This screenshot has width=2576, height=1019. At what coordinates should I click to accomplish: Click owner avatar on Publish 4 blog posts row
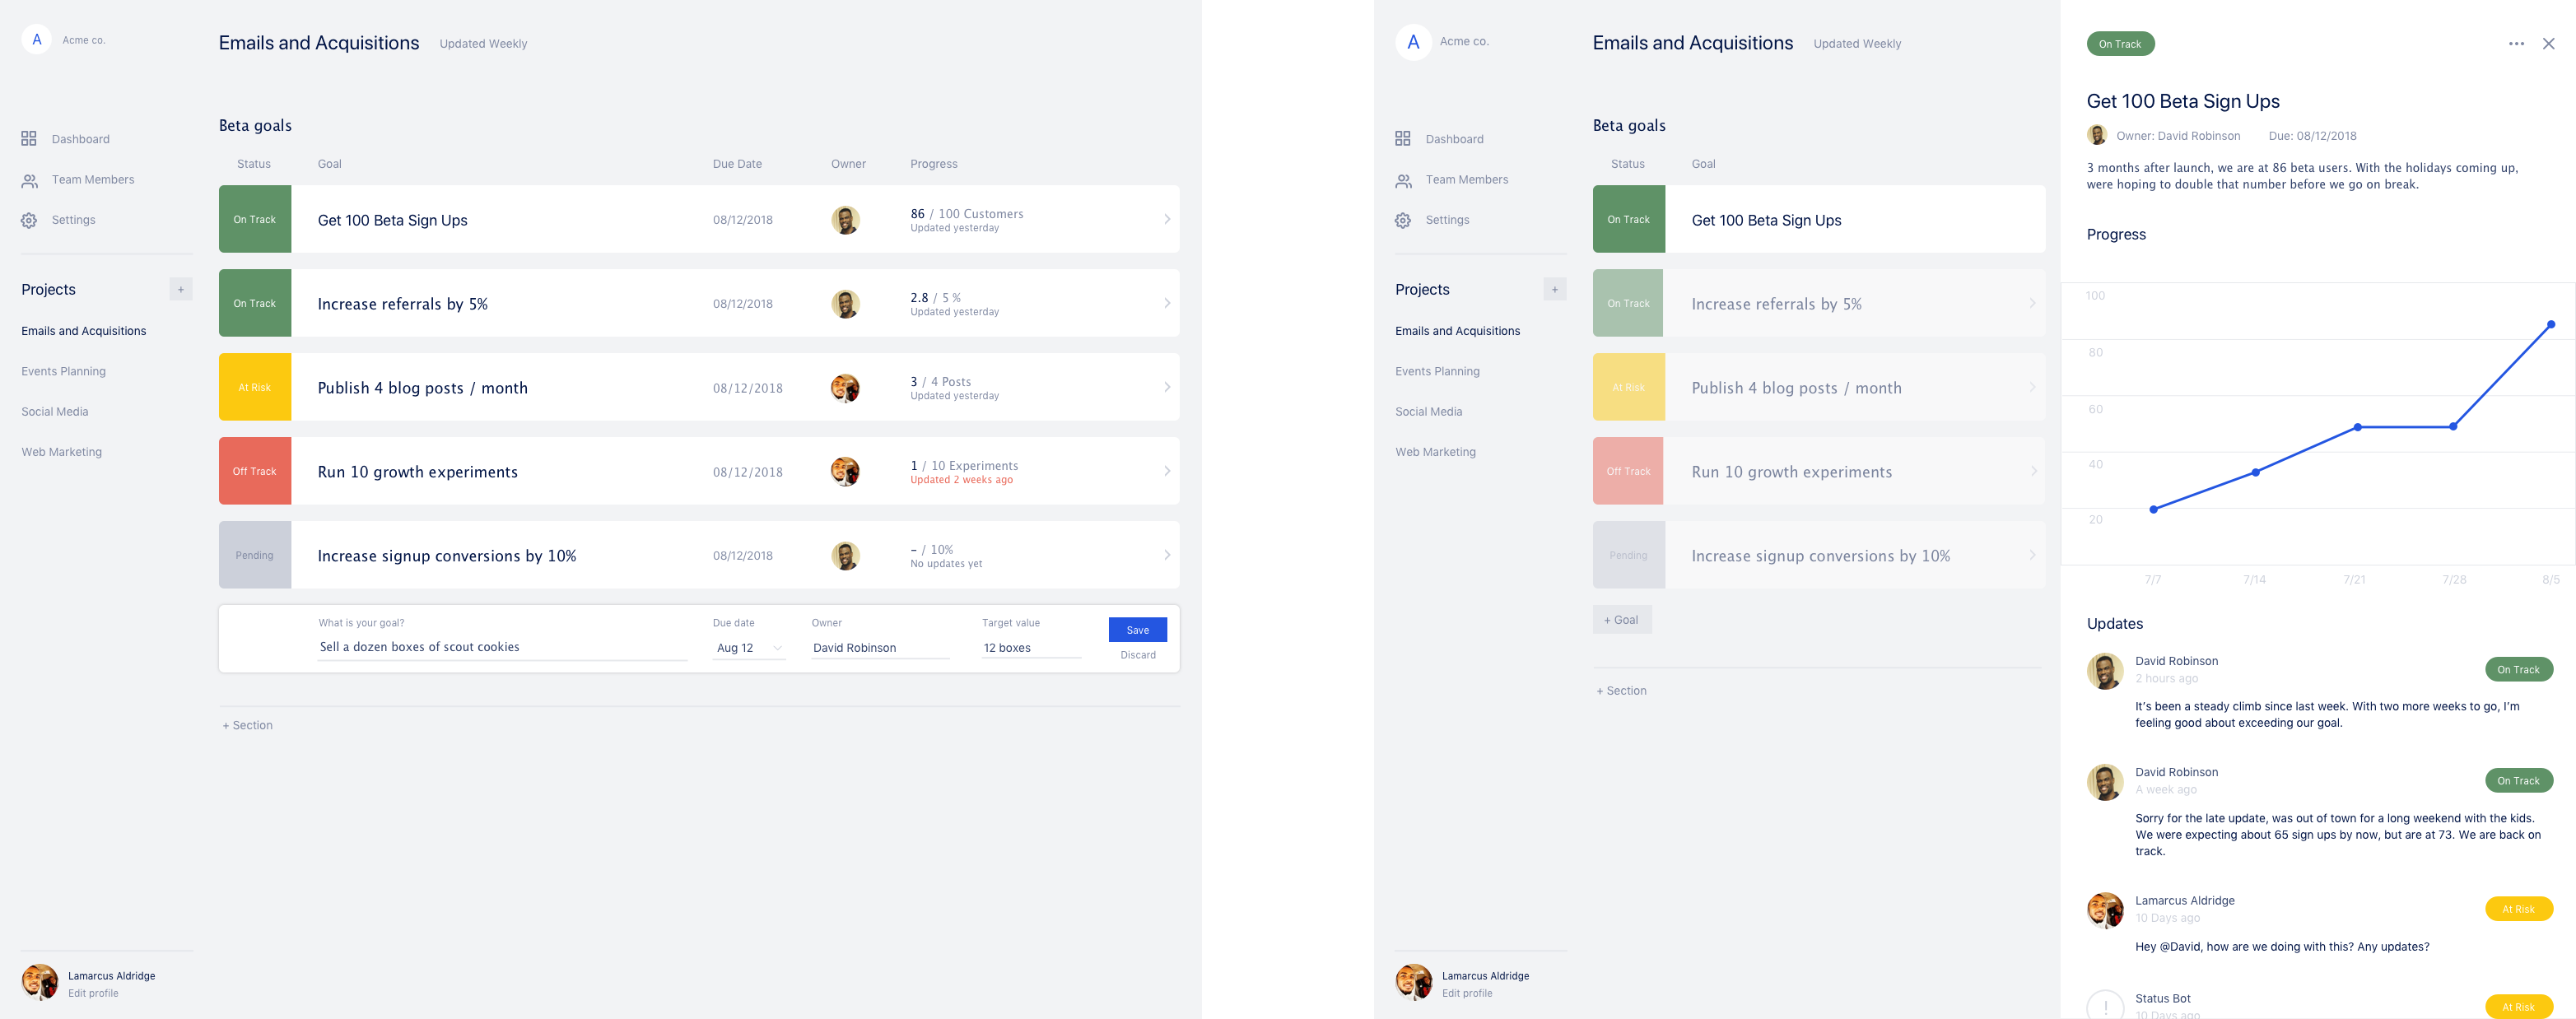pos(845,388)
